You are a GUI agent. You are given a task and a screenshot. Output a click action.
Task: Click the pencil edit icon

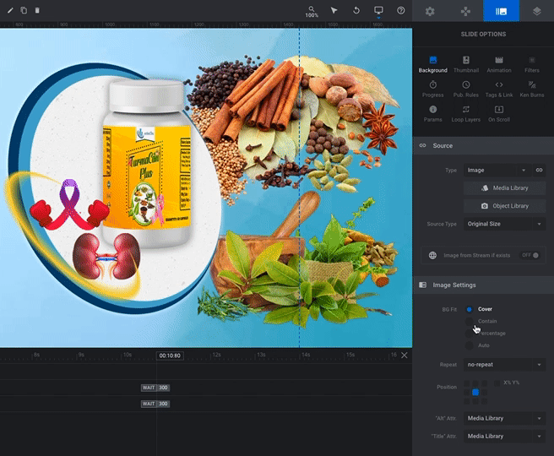10,11
